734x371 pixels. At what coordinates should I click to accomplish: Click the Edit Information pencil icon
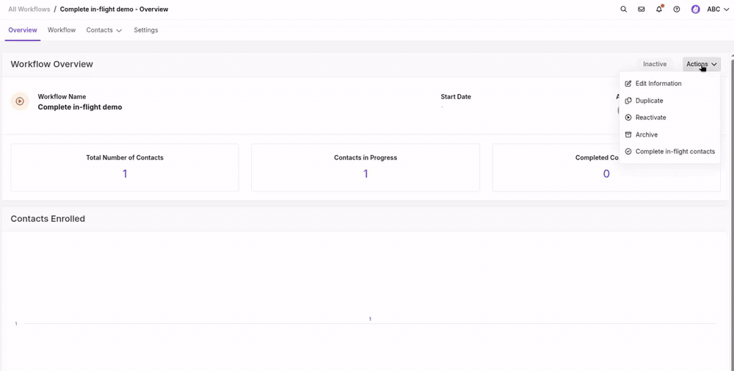pos(628,83)
